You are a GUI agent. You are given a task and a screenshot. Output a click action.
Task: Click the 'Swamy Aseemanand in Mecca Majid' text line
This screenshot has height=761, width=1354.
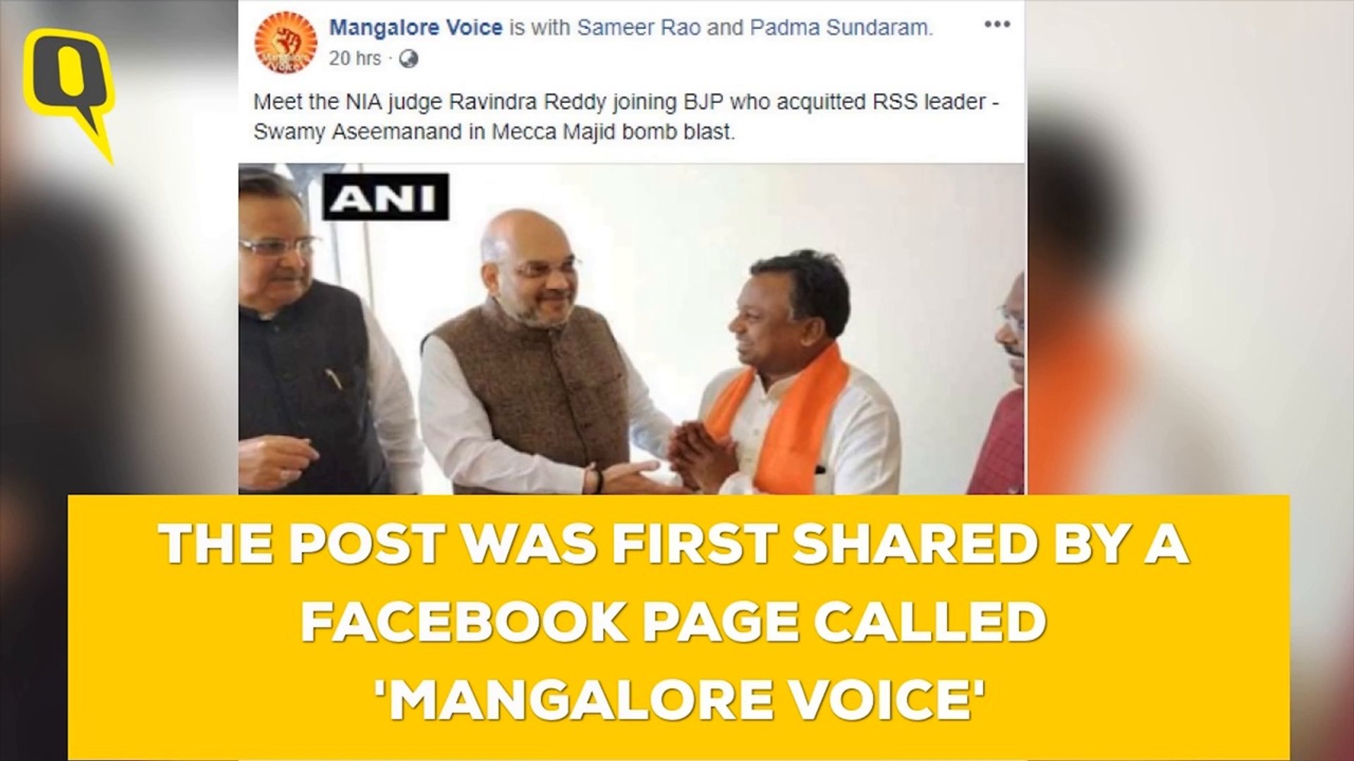coord(494,132)
